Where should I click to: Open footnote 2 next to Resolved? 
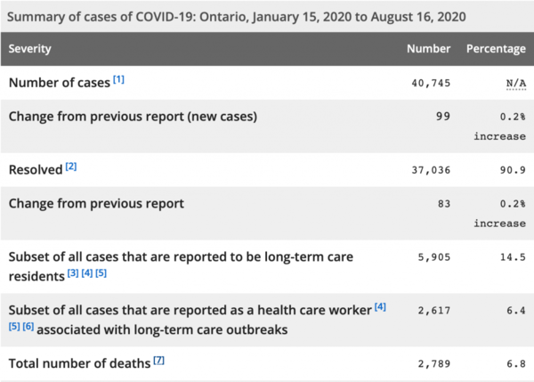71,167
